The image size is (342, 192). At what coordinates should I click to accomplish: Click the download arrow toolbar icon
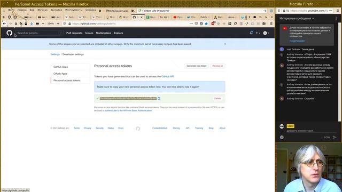pyautogui.click(x=32, y=23)
